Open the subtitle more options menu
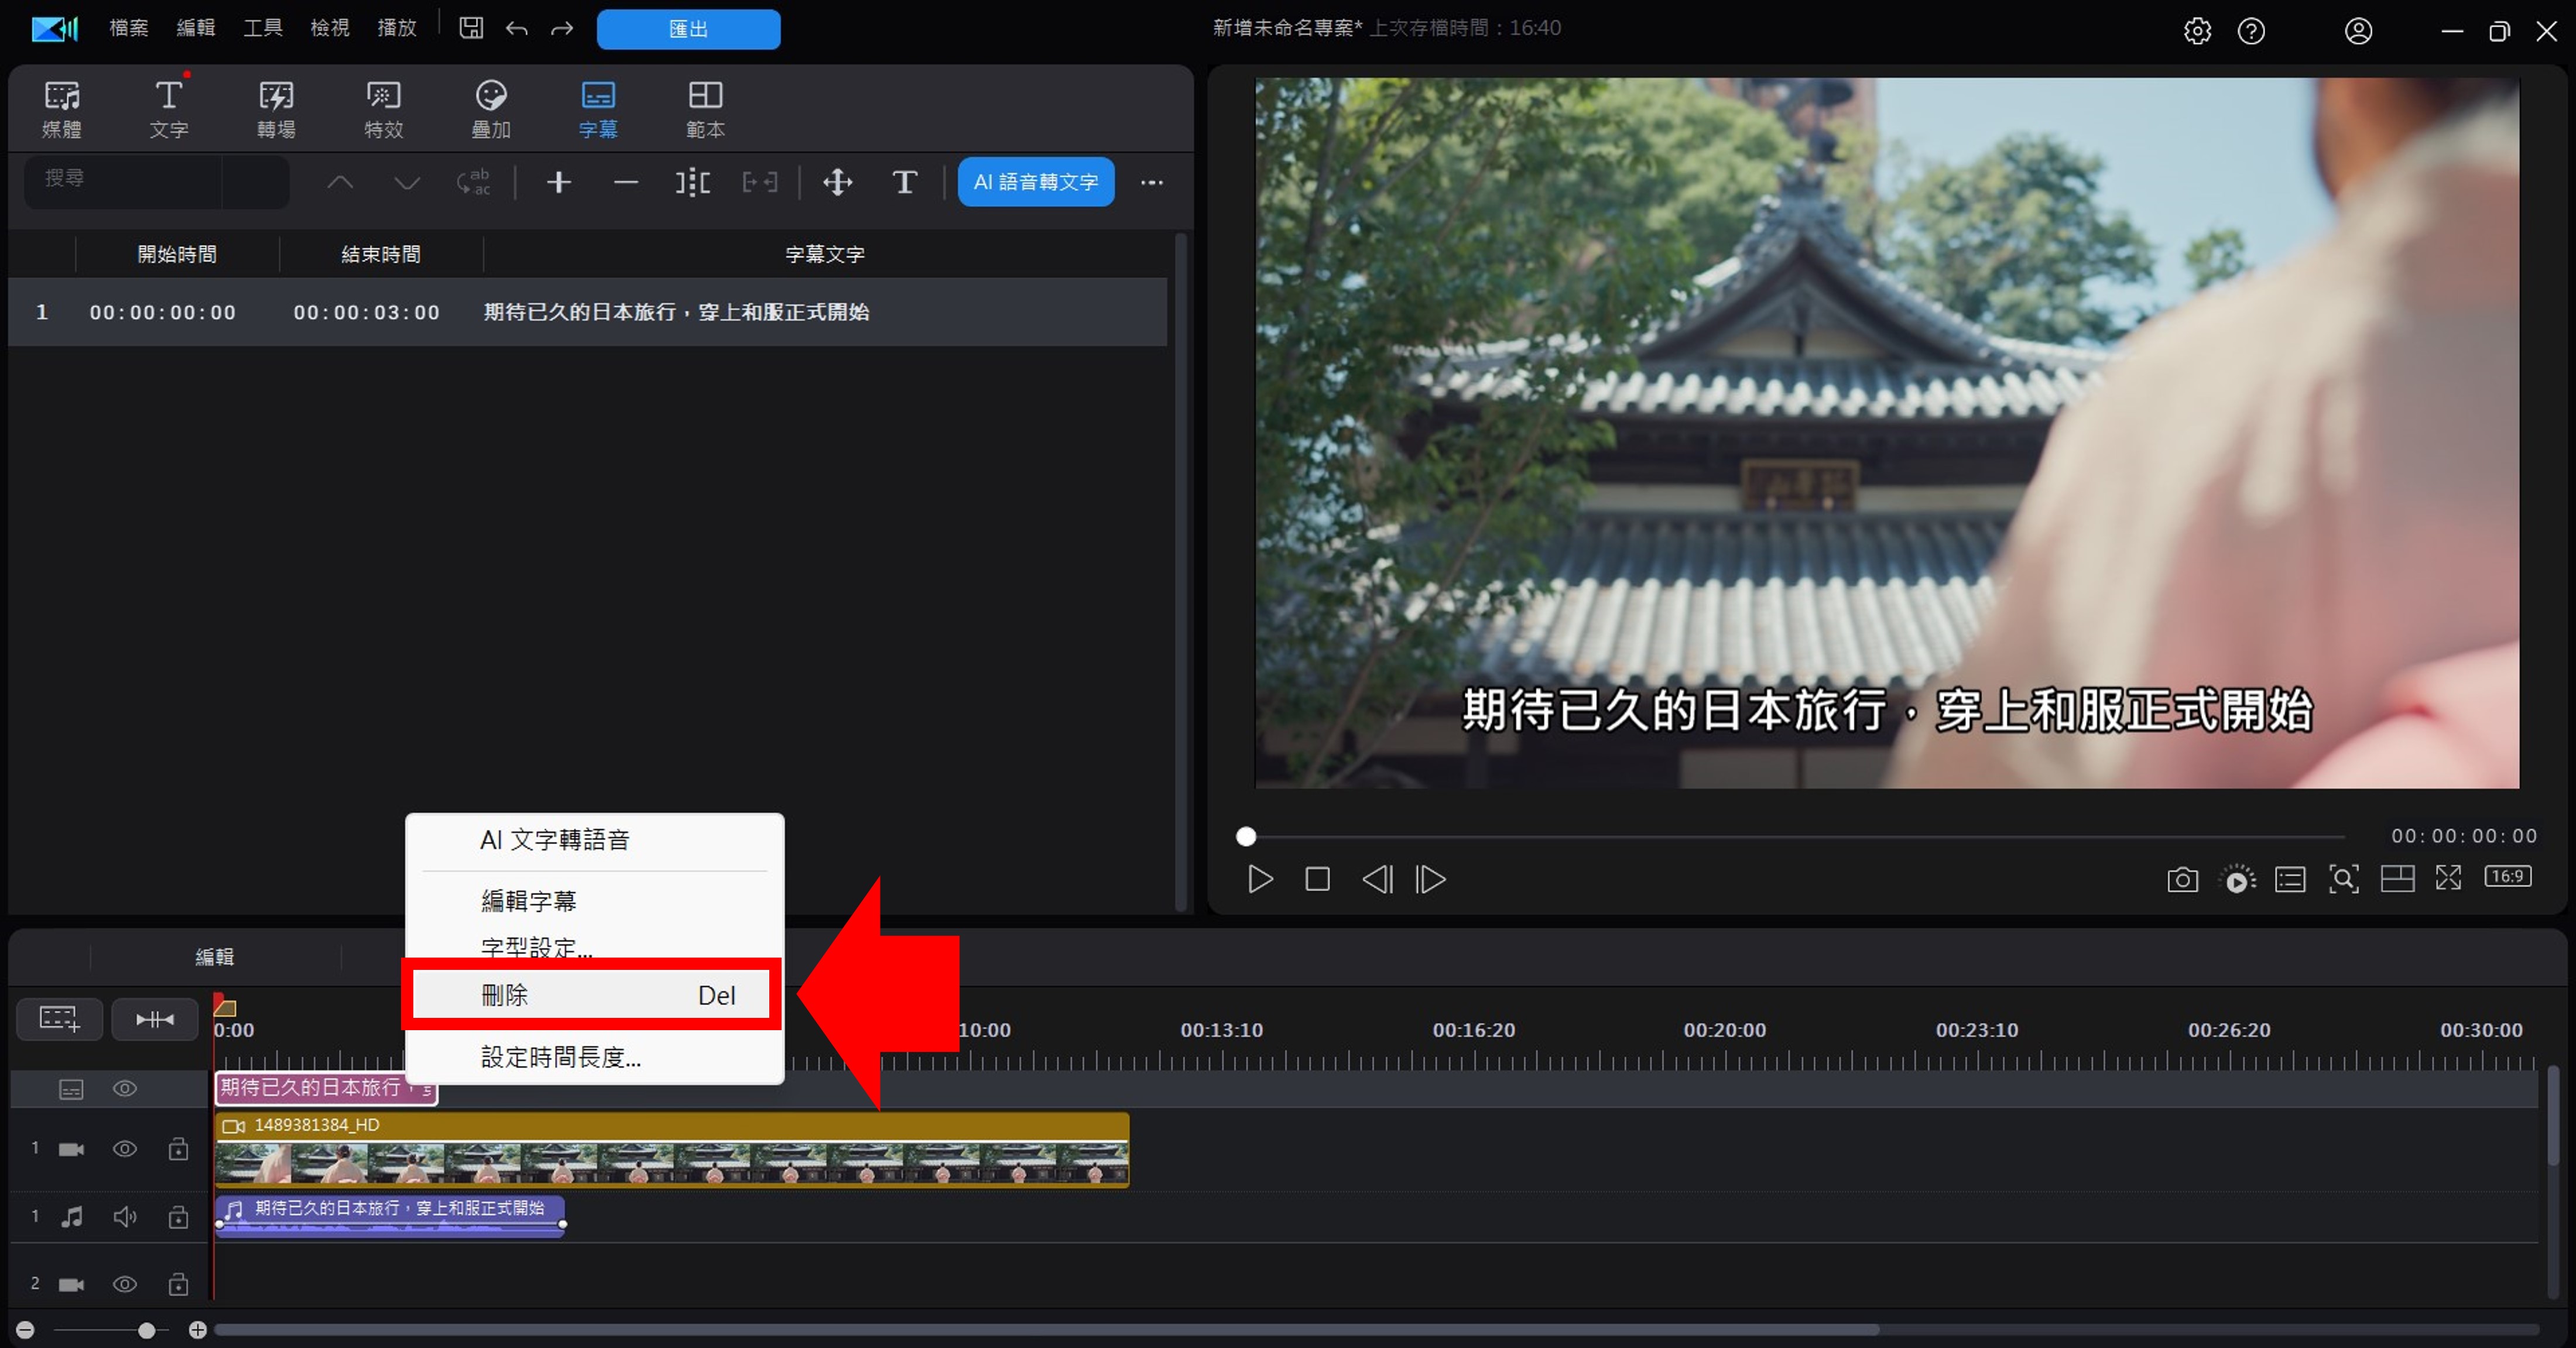The image size is (2576, 1348). coord(1152,182)
